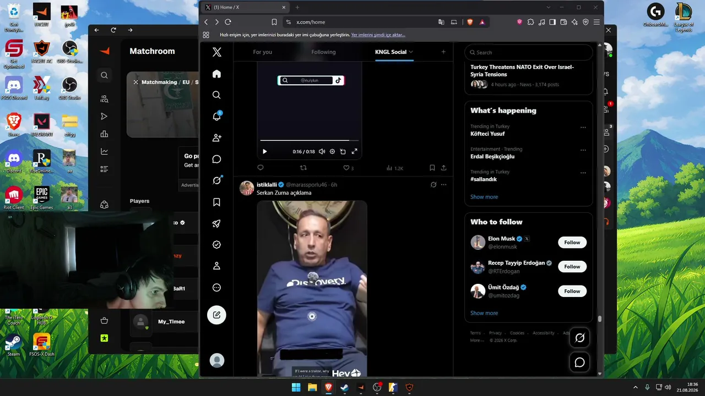Open verified badge icon in X sidebar
Viewport: 705px width, 396px height.
point(216,245)
